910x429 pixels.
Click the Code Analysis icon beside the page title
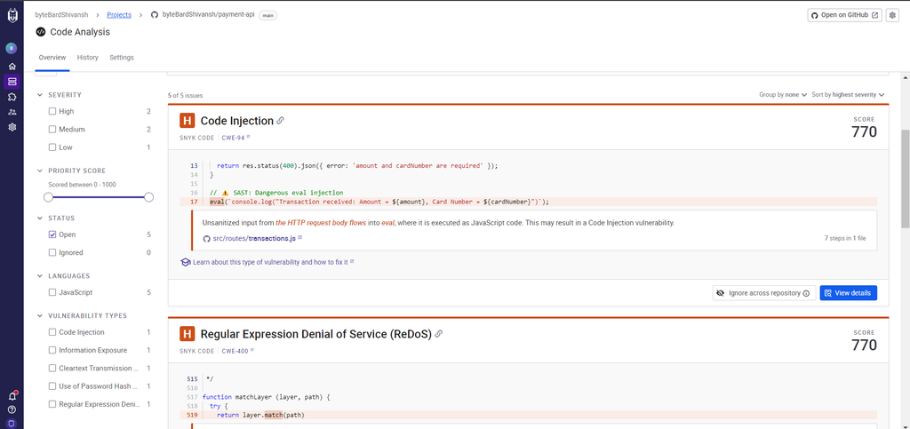point(41,32)
